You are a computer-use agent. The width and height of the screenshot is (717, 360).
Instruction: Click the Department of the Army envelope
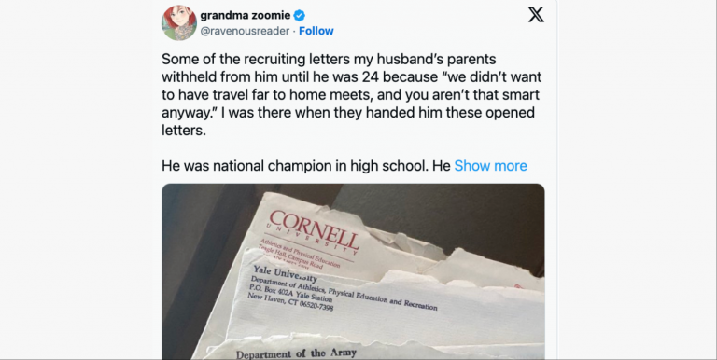pos(296,353)
